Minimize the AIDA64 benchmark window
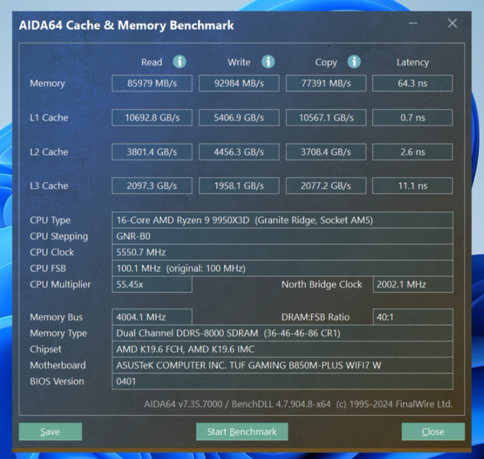This screenshot has height=459, width=484. (x=413, y=24)
